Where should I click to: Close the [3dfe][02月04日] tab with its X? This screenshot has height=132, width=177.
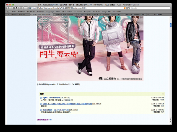pyautogui.click(x=54, y=15)
